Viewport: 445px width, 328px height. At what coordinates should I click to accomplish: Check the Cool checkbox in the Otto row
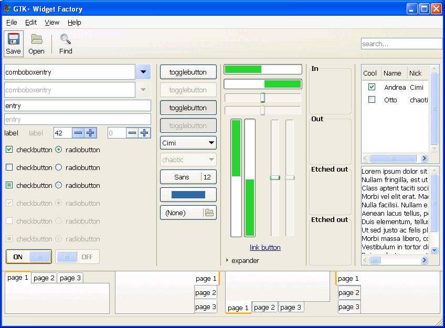[372, 100]
